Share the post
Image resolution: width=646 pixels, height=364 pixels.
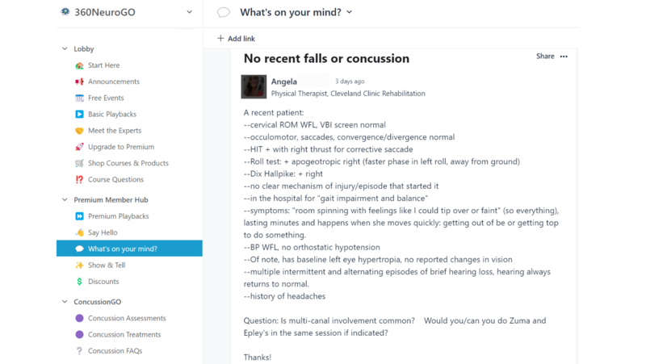[x=545, y=56]
